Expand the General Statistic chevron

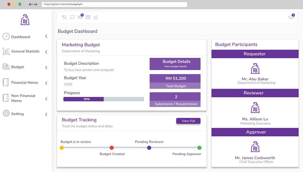(46, 52)
